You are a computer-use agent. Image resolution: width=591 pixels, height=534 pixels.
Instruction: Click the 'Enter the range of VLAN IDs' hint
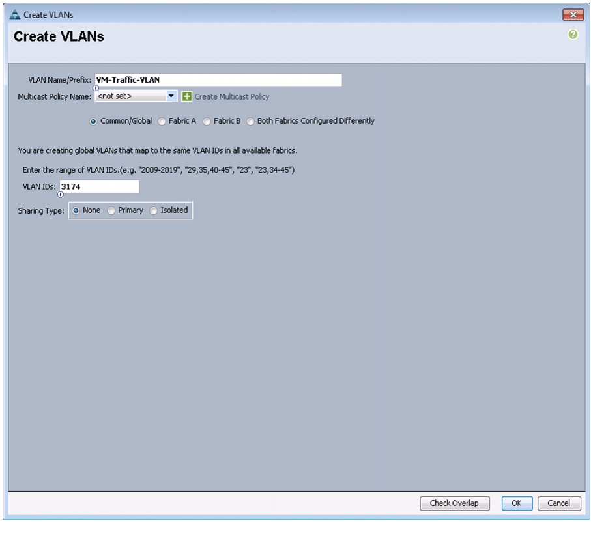point(158,170)
